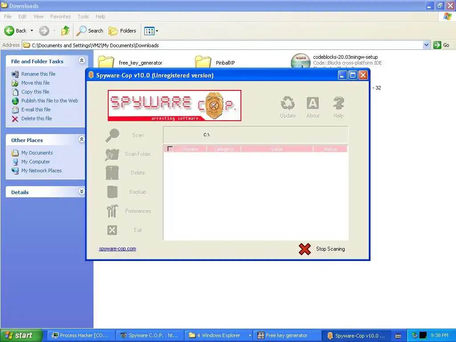Open the Back button history dropdown arrow
The height and width of the screenshot is (342, 456).
[32, 31]
